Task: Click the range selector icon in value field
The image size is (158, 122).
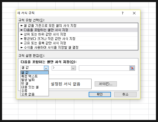Action: pyautogui.click(x=132, y=68)
